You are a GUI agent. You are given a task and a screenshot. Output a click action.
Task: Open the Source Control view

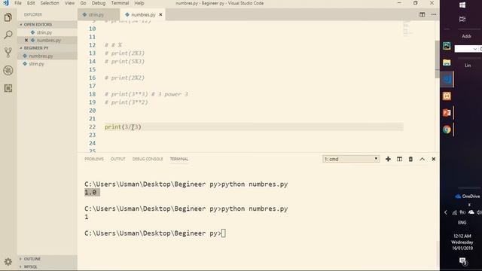(8, 53)
